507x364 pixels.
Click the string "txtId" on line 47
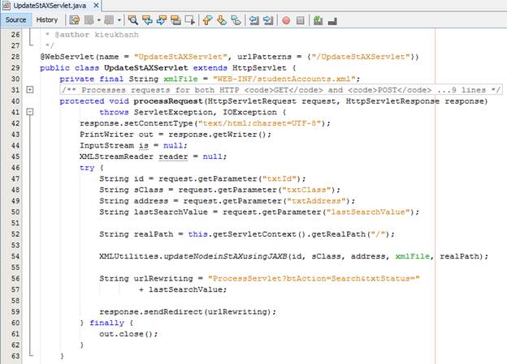279,179
